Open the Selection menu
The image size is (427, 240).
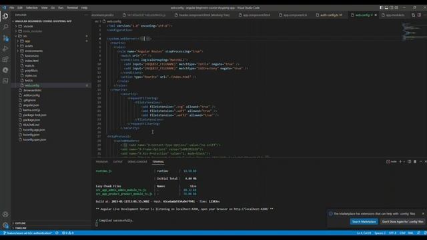point(32,7)
